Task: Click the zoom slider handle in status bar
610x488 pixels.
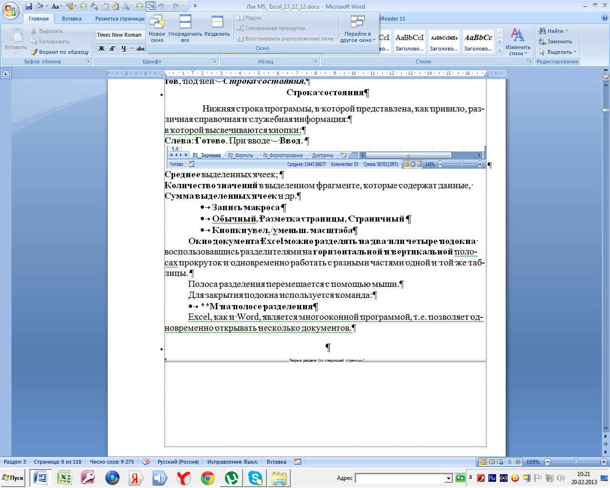Action: pos(576,462)
